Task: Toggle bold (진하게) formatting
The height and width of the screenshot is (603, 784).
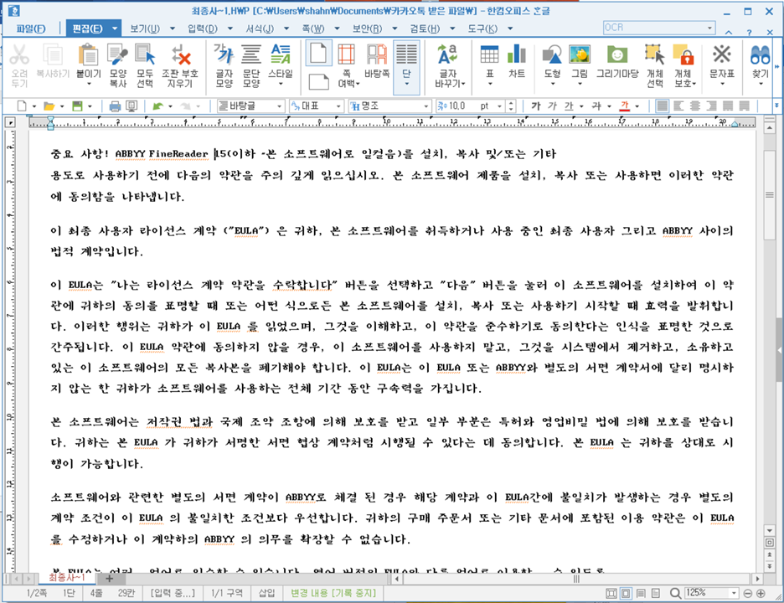Action: (535, 106)
